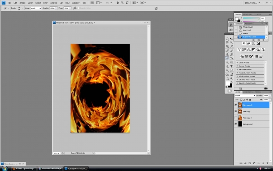
Task: Add a Color Balance adjustment
Action: point(248,50)
